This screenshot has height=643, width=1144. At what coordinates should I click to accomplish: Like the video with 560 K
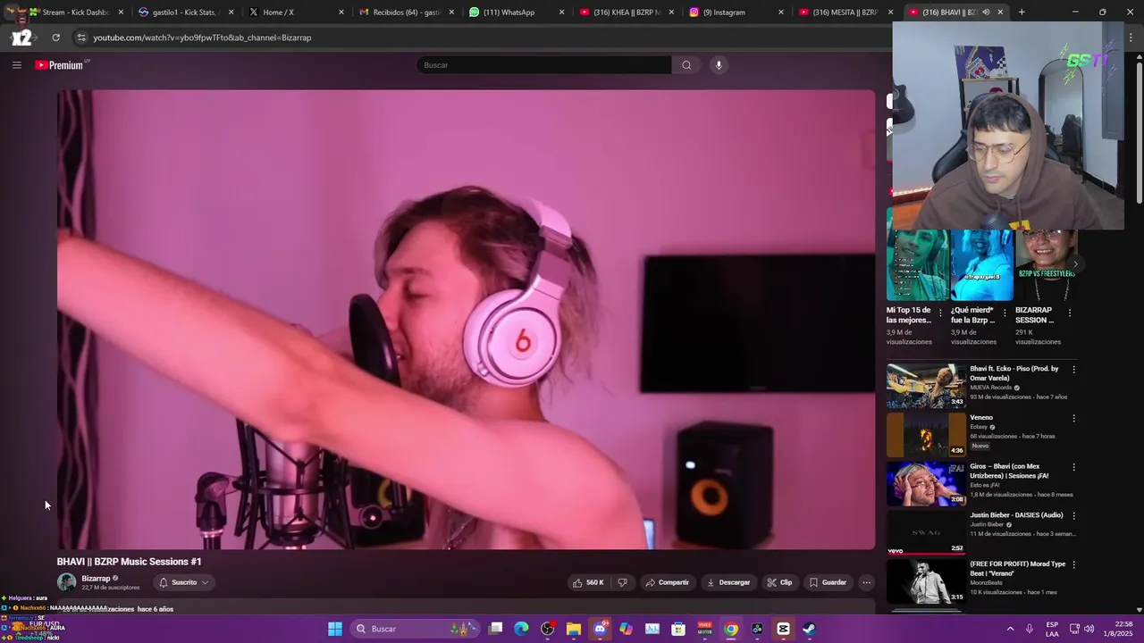click(x=588, y=582)
